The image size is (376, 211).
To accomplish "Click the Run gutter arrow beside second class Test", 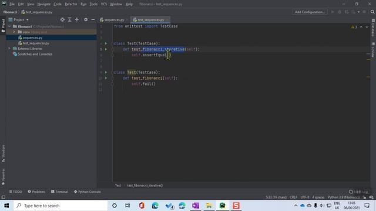I will 106,72.
